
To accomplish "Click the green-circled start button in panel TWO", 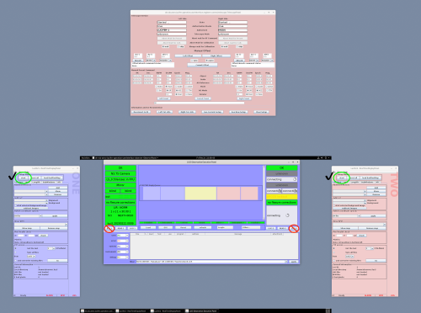I will coord(342,178).
